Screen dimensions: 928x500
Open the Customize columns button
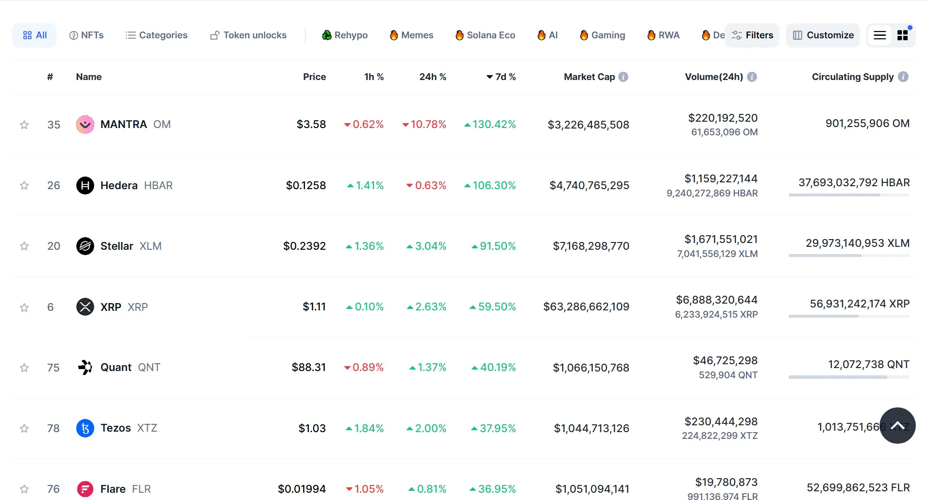(x=823, y=35)
